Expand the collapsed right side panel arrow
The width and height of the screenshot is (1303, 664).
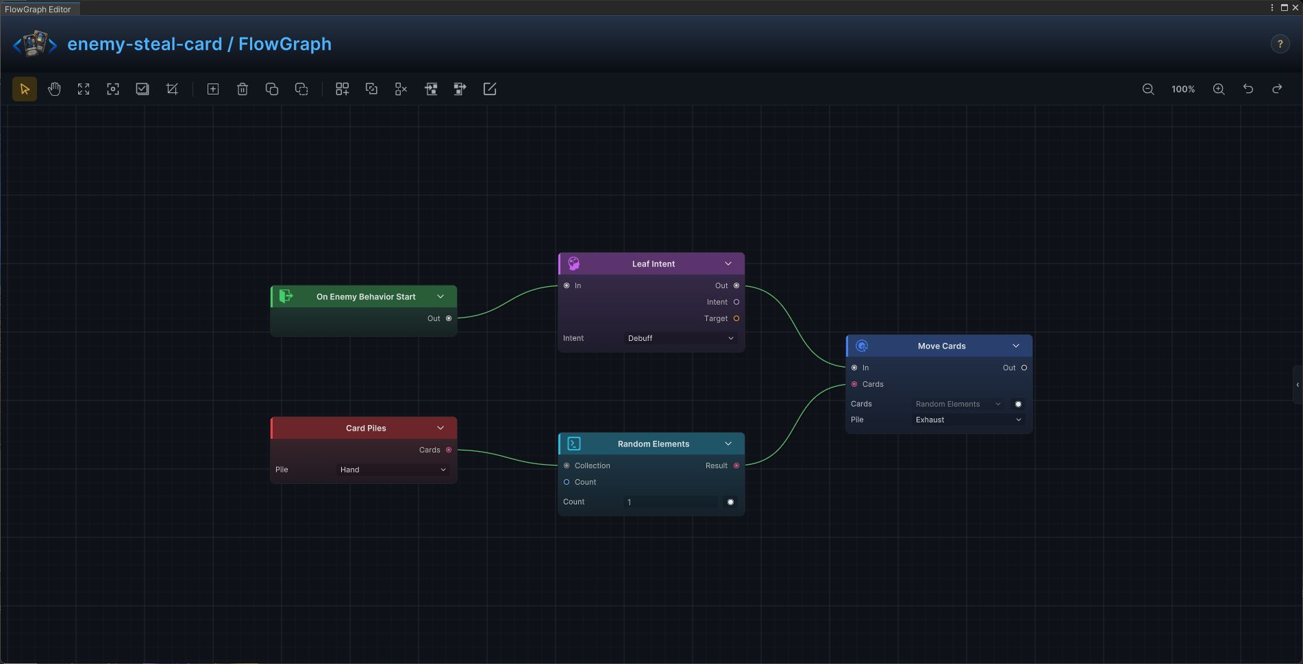pyautogui.click(x=1298, y=385)
